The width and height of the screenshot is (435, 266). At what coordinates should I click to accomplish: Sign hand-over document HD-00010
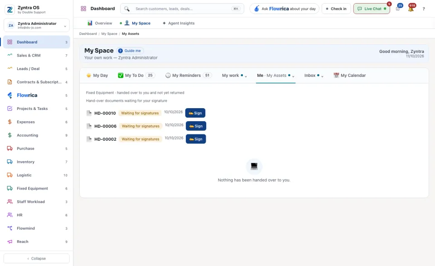195,113
